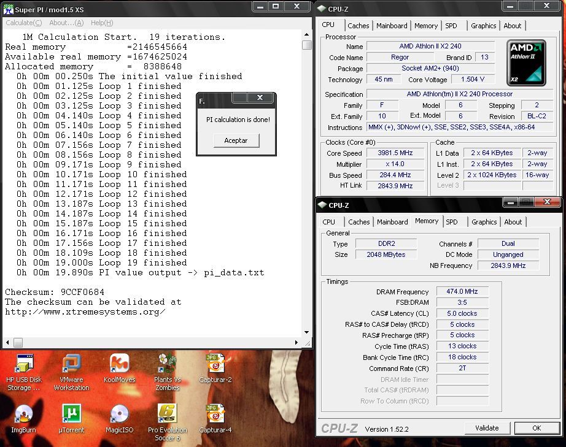Launch Plants Vs Zombies desktop shortcut
The width and height of the screenshot is (566, 447).
click(168, 372)
